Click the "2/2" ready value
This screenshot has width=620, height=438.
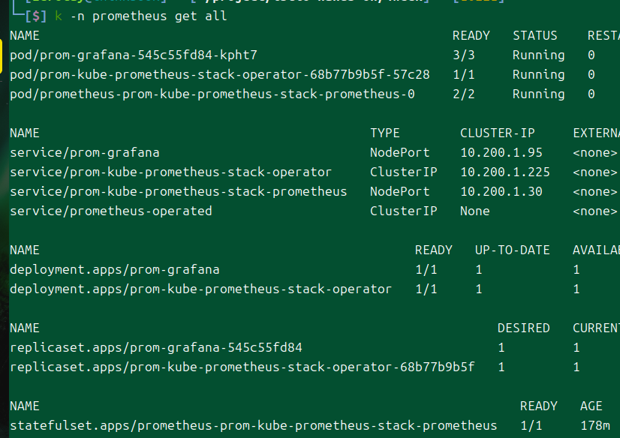pos(463,94)
